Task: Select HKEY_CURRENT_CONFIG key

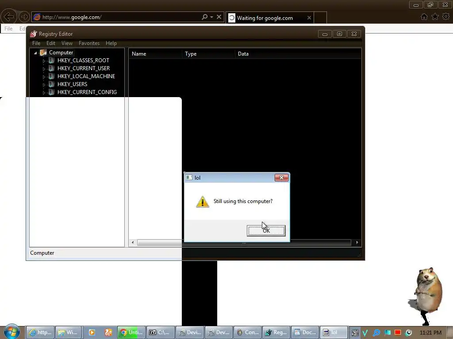Action: click(87, 92)
